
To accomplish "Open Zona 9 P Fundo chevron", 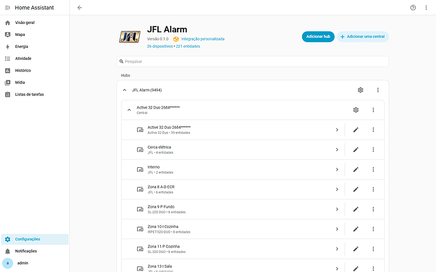I will (x=337, y=210).
